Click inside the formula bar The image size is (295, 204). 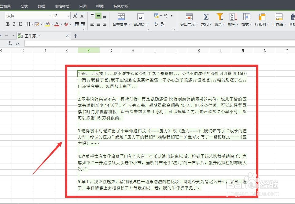tap(122, 43)
